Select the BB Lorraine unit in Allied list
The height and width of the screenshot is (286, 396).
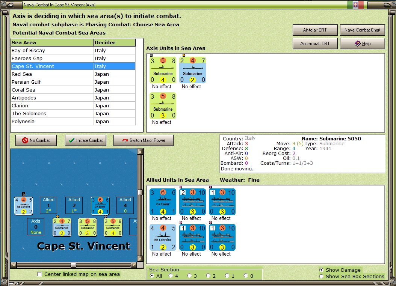tap(163, 238)
